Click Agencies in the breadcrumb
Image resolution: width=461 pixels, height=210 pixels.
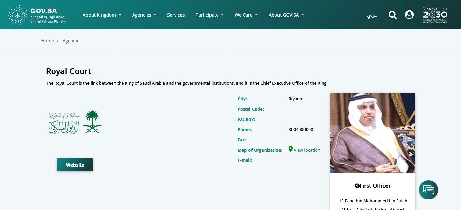click(72, 41)
